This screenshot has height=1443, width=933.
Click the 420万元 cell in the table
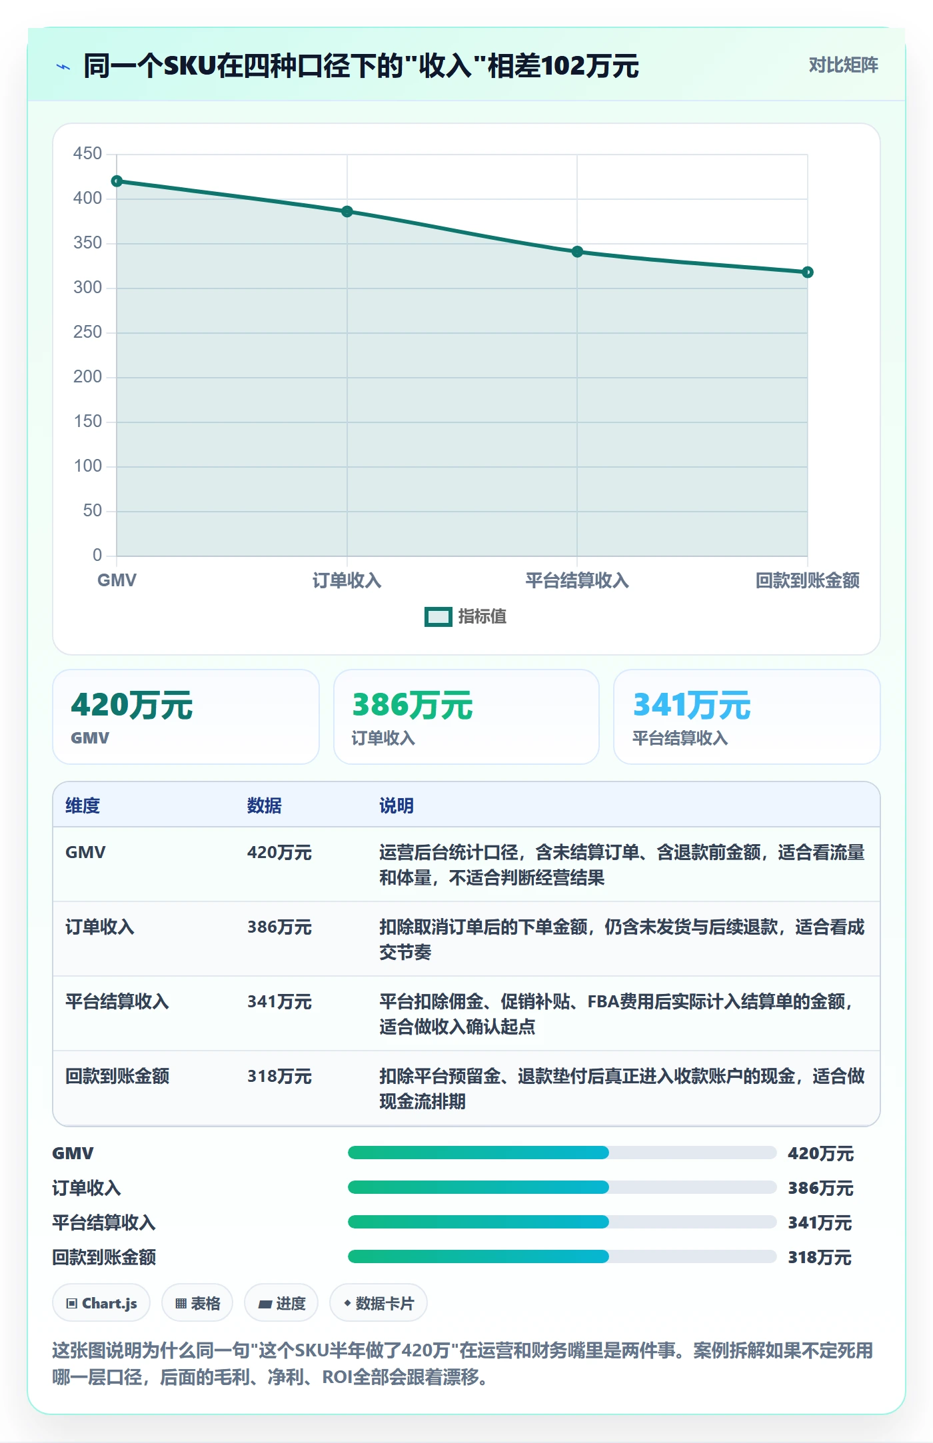[x=279, y=852]
